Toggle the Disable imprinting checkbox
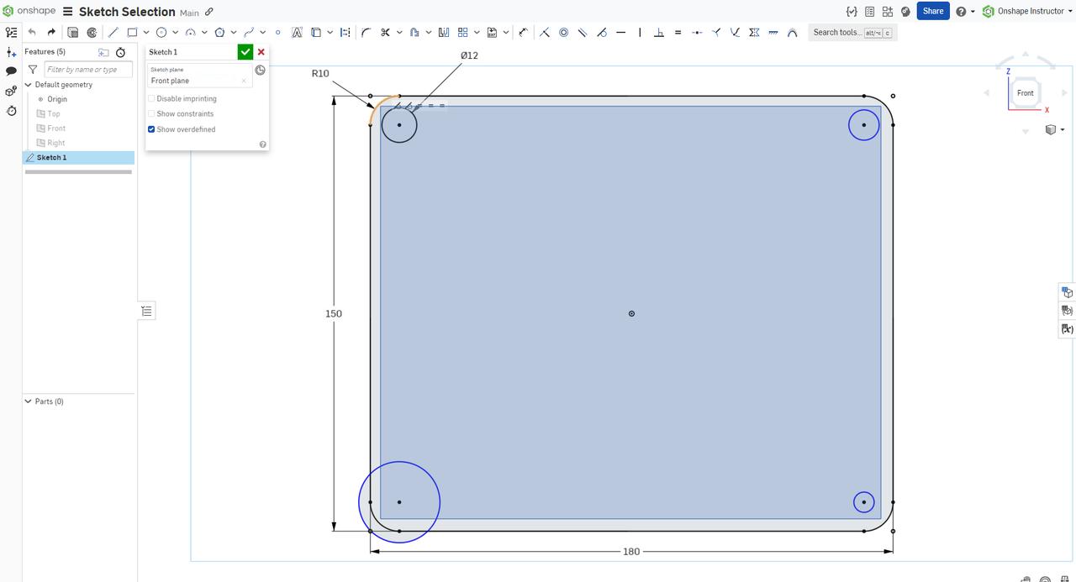This screenshot has height=582, width=1076. (151, 98)
